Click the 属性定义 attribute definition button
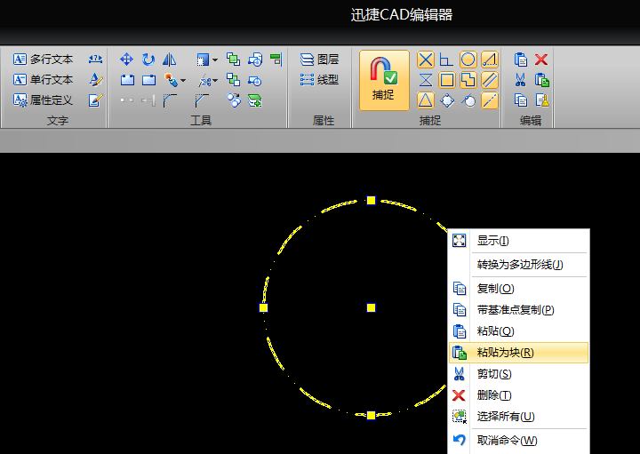This screenshot has height=454, width=640. coord(43,100)
